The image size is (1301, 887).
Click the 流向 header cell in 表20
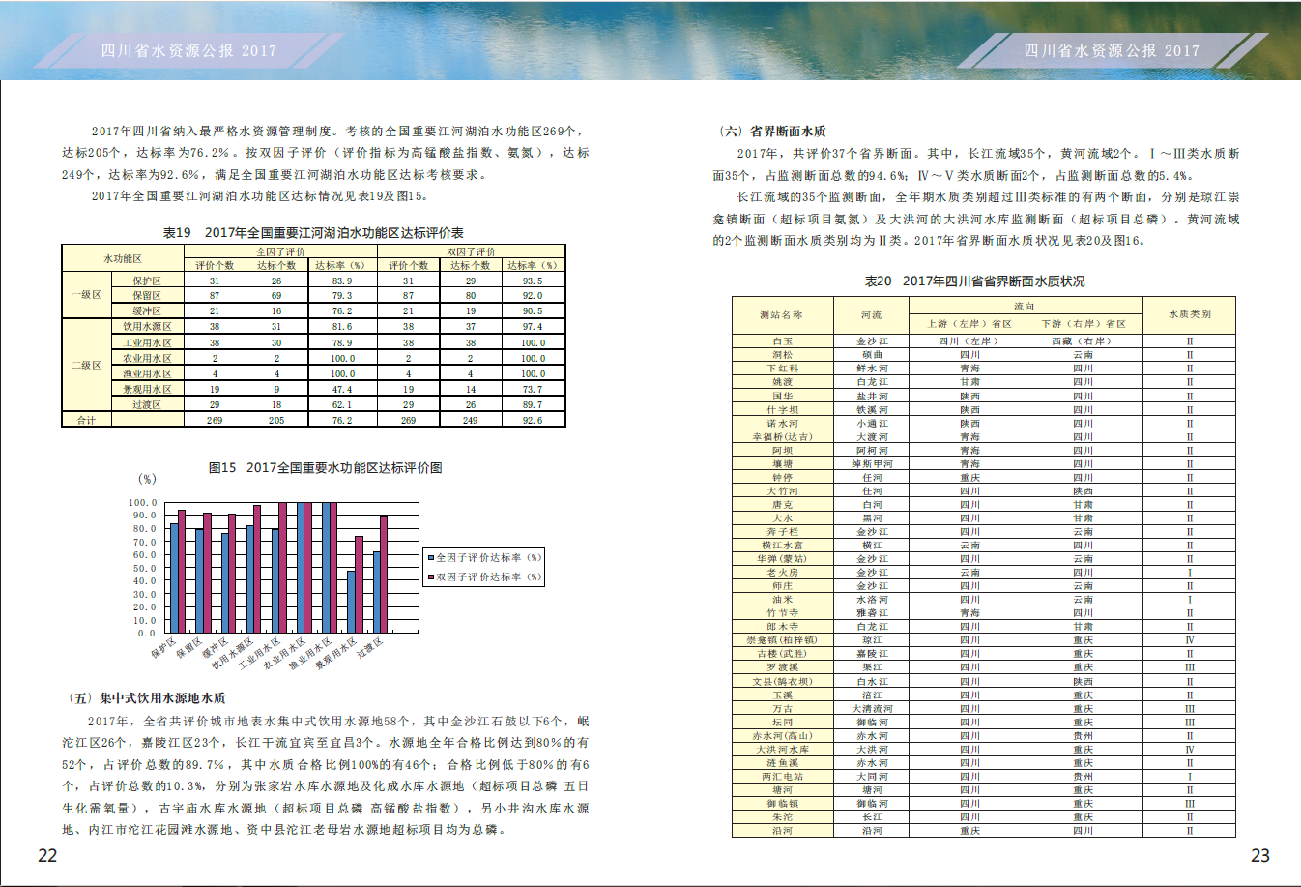tap(1025, 306)
